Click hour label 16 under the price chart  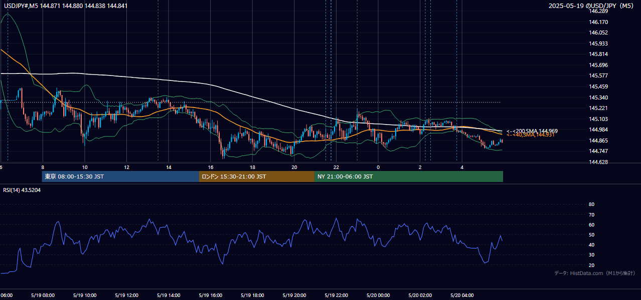click(x=210, y=167)
